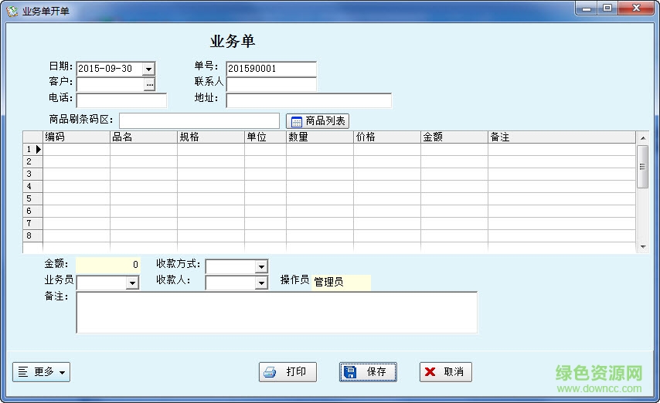Open the 更多 dropdown menu button
Viewport: 660px width, 403px height.
pyautogui.click(x=41, y=372)
